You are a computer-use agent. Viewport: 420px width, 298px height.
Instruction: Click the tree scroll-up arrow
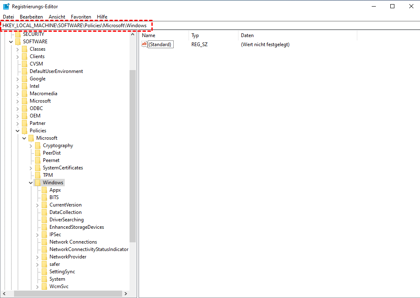click(132, 35)
